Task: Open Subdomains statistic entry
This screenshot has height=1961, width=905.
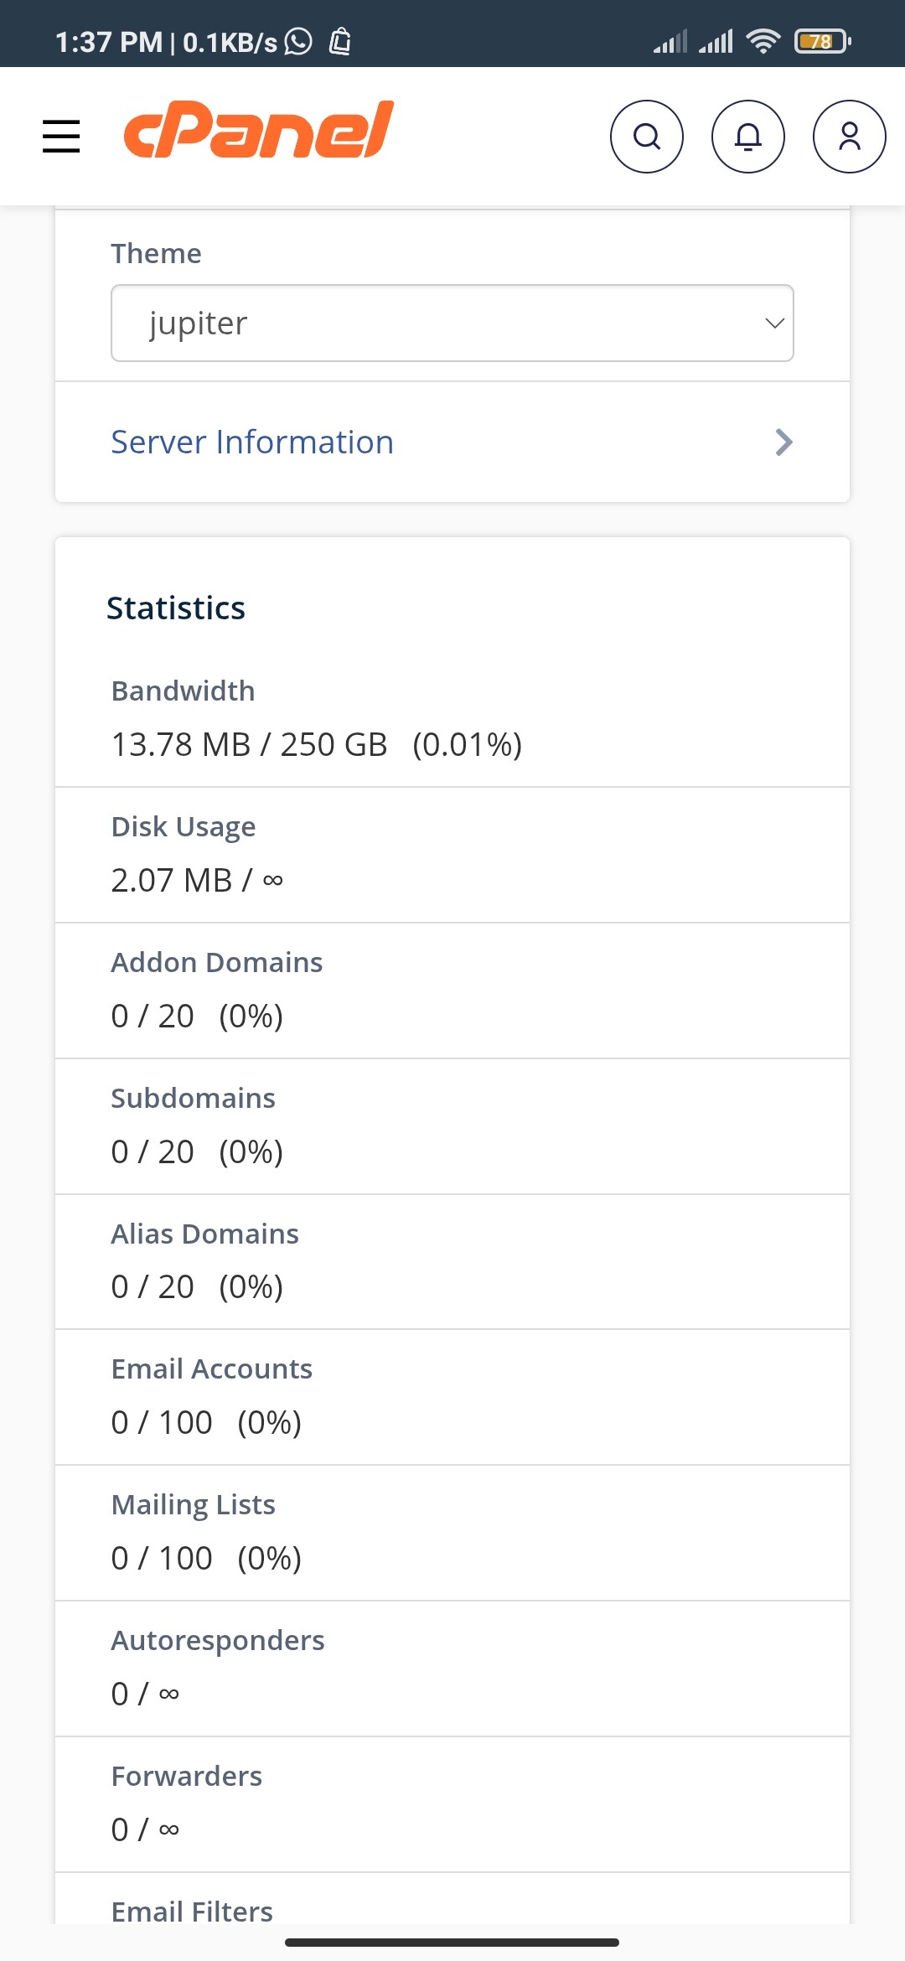Action: click(x=193, y=1099)
